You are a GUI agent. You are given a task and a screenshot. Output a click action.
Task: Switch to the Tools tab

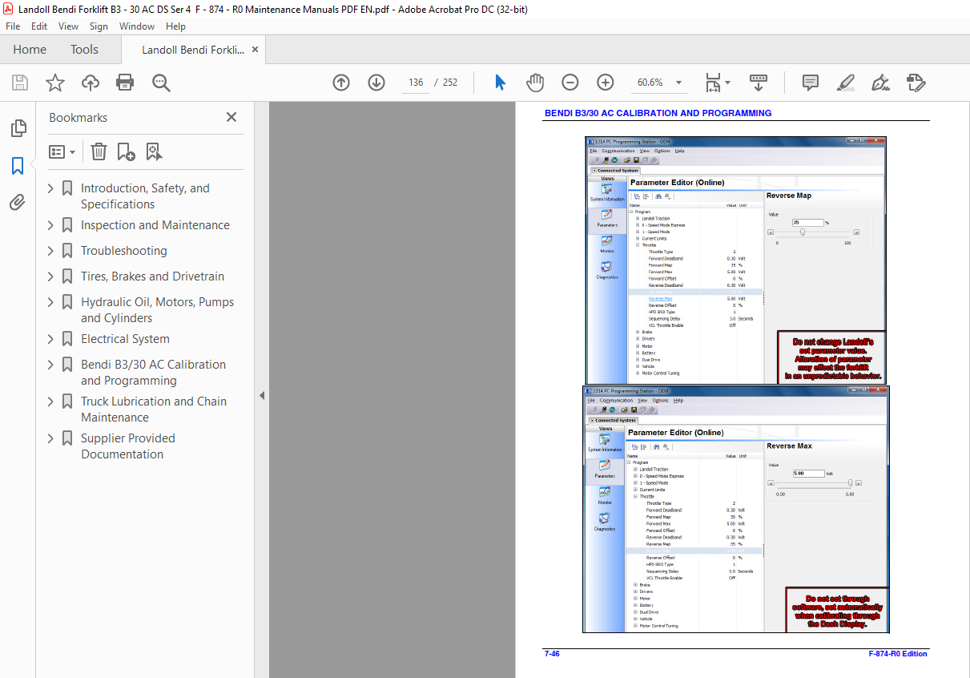pos(84,49)
